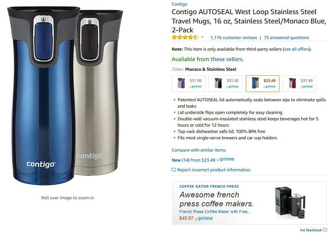This screenshot has height=235, width=328.
Task: Choose the black mug option for $31.50
Action: tap(226, 83)
